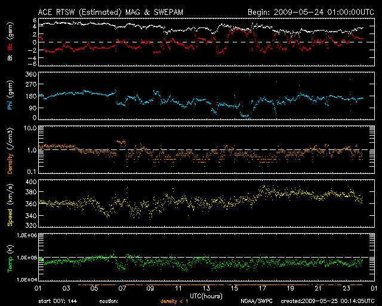382x306 pixels.
Task: Click the '19' hour label on the time axis
Action: tap(291, 288)
